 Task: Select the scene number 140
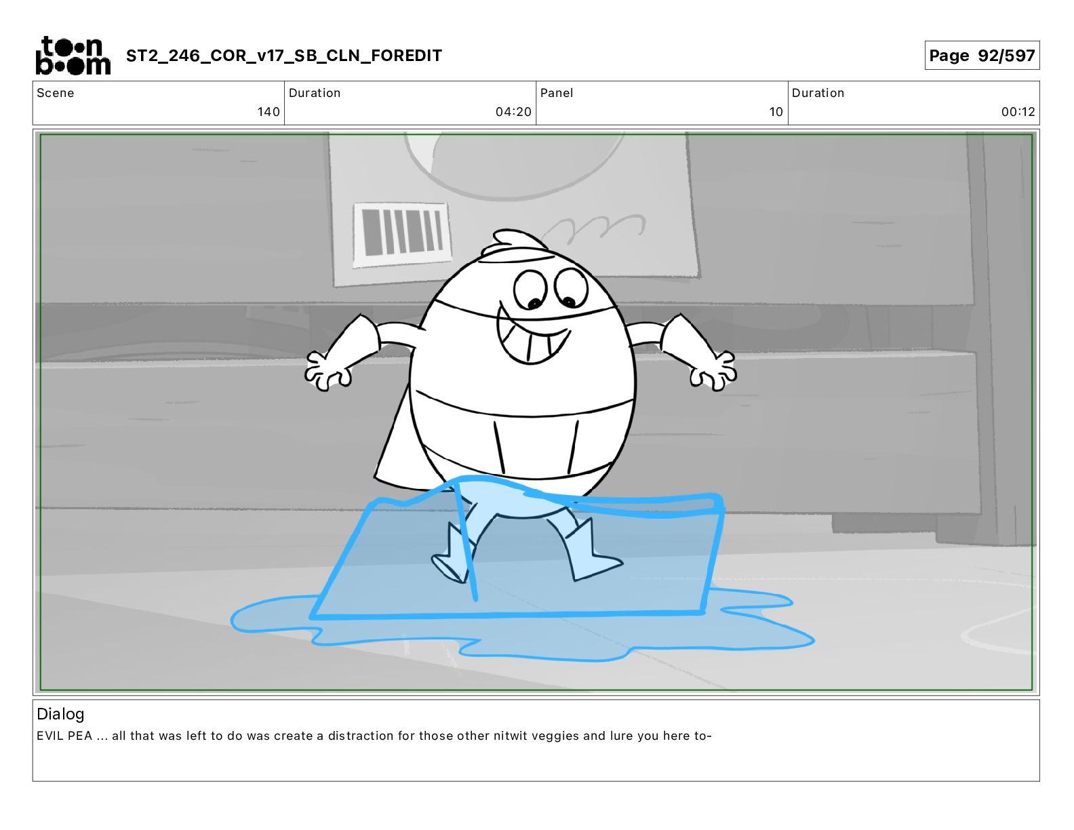[x=268, y=112]
